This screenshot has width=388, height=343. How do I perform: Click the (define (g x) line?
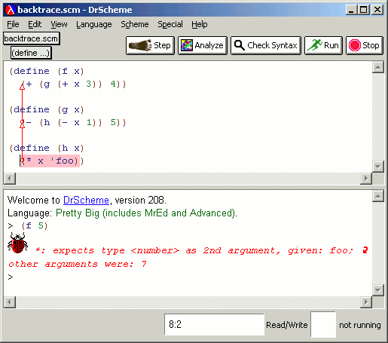[x=47, y=109]
